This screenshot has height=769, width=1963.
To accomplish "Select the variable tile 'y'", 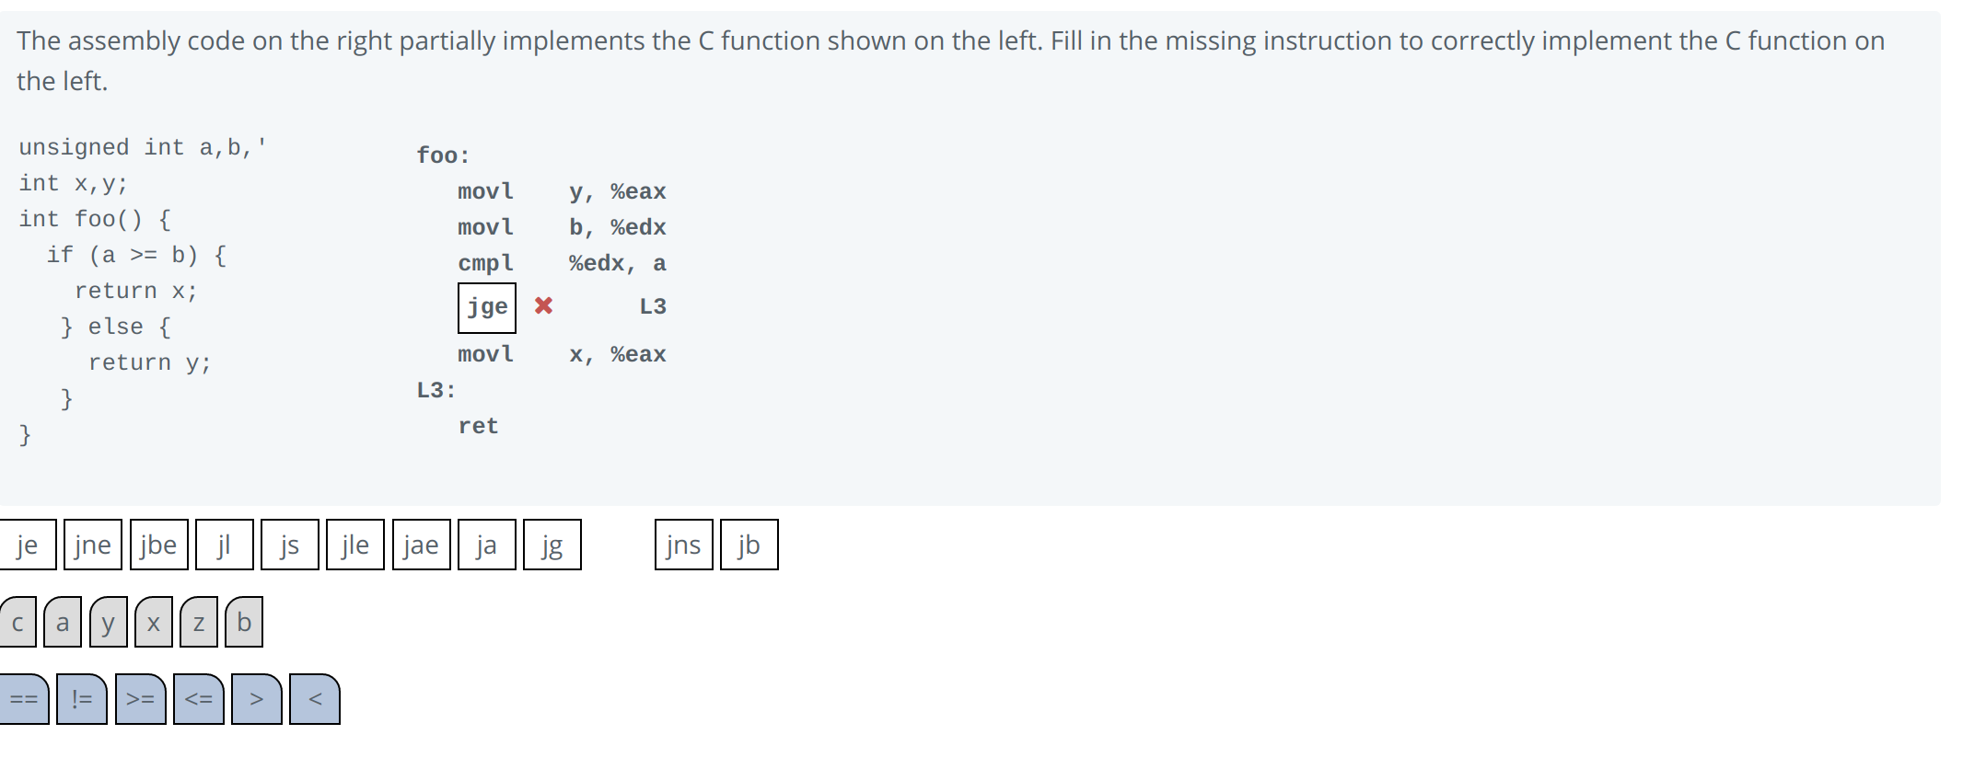I will point(108,623).
